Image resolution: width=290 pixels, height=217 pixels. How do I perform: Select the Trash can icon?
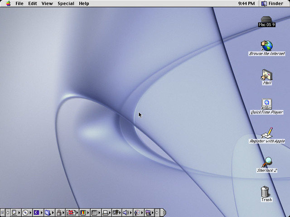click(265, 192)
